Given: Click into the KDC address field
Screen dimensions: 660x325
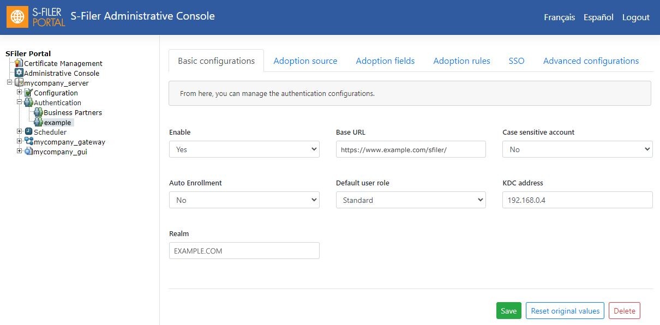Looking at the screenshot, I should point(578,200).
